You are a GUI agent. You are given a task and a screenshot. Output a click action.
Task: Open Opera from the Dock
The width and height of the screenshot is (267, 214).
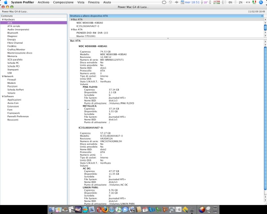click(99, 210)
